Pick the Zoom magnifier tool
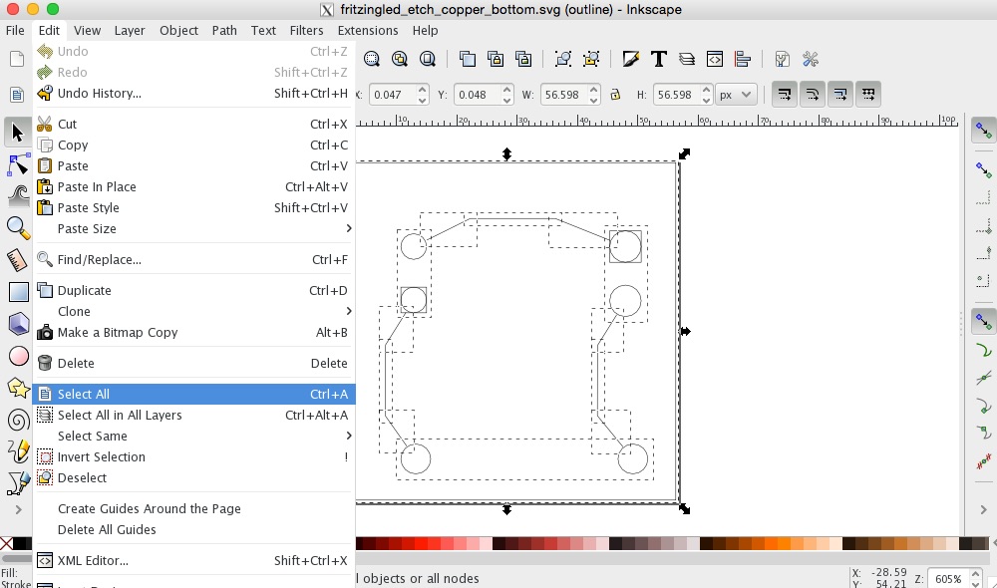Screen dimensions: 997x588 (x=18, y=227)
